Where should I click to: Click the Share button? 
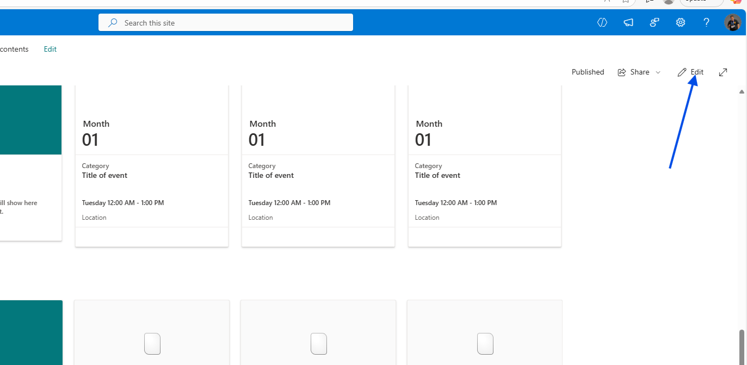click(x=634, y=72)
